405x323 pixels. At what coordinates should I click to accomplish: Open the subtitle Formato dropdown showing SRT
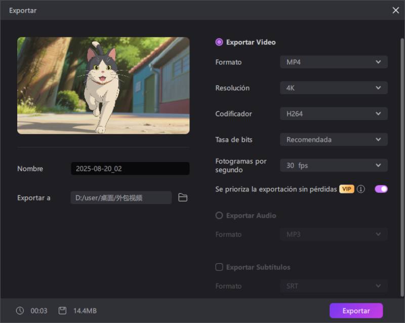(333, 286)
